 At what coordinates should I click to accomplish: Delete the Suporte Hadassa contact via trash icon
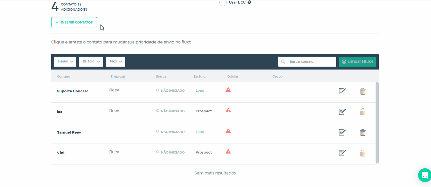363,91
